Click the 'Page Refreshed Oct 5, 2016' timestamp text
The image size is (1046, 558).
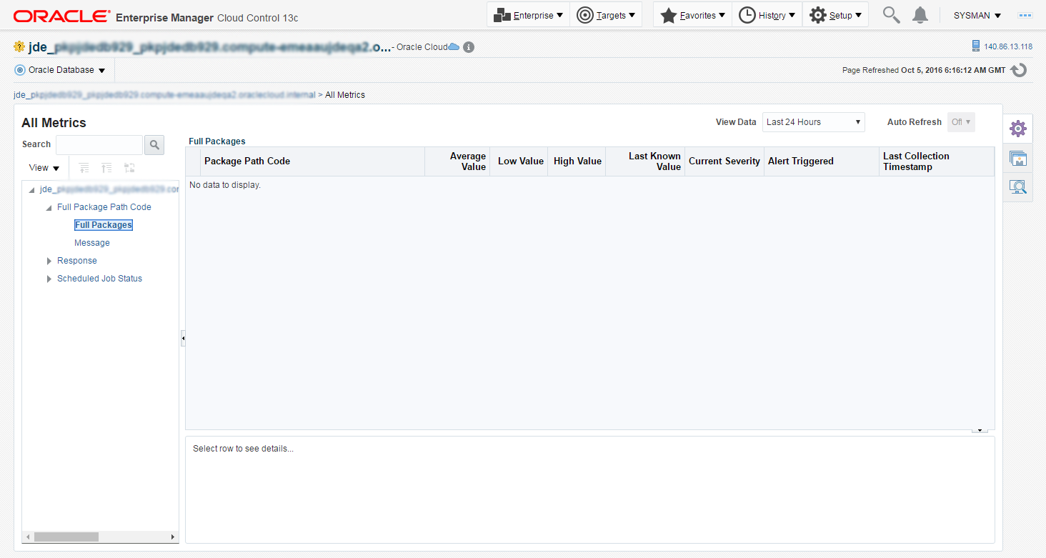[924, 70]
